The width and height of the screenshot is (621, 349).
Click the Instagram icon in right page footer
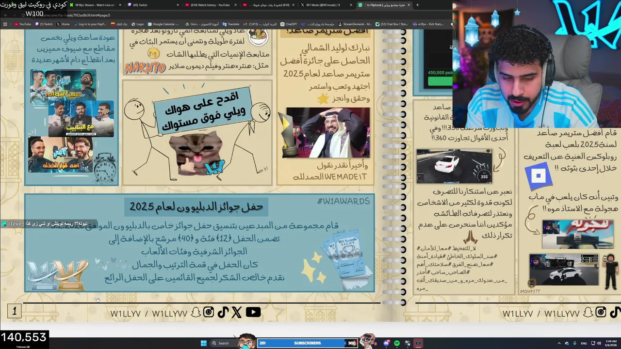click(601, 312)
